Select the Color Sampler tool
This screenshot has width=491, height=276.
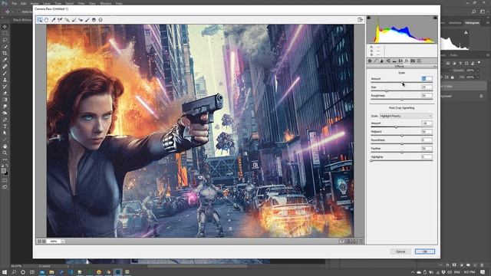(60, 20)
